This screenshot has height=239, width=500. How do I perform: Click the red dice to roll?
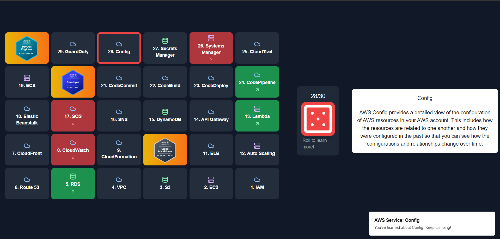[x=318, y=119]
